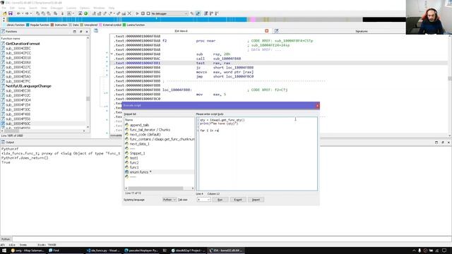Open the Scripting language Python dropdown
This screenshot has width=452, height=254.
coord(169,200)
